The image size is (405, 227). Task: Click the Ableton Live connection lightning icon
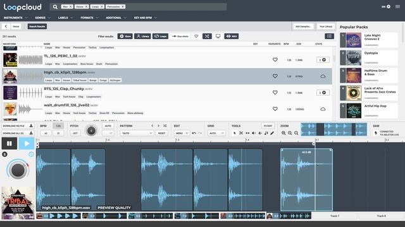pyautogui.click(x=376, y=133)
